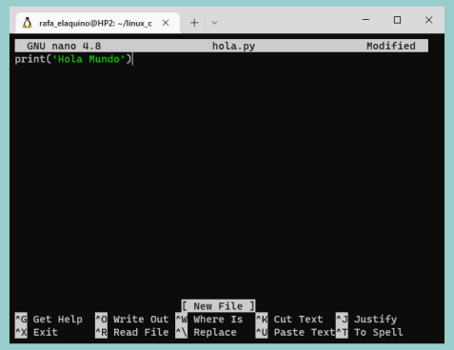The width and height of the screenshot is (454, 350).
Task: Click the ^X shortcut key
Action: 21,332
